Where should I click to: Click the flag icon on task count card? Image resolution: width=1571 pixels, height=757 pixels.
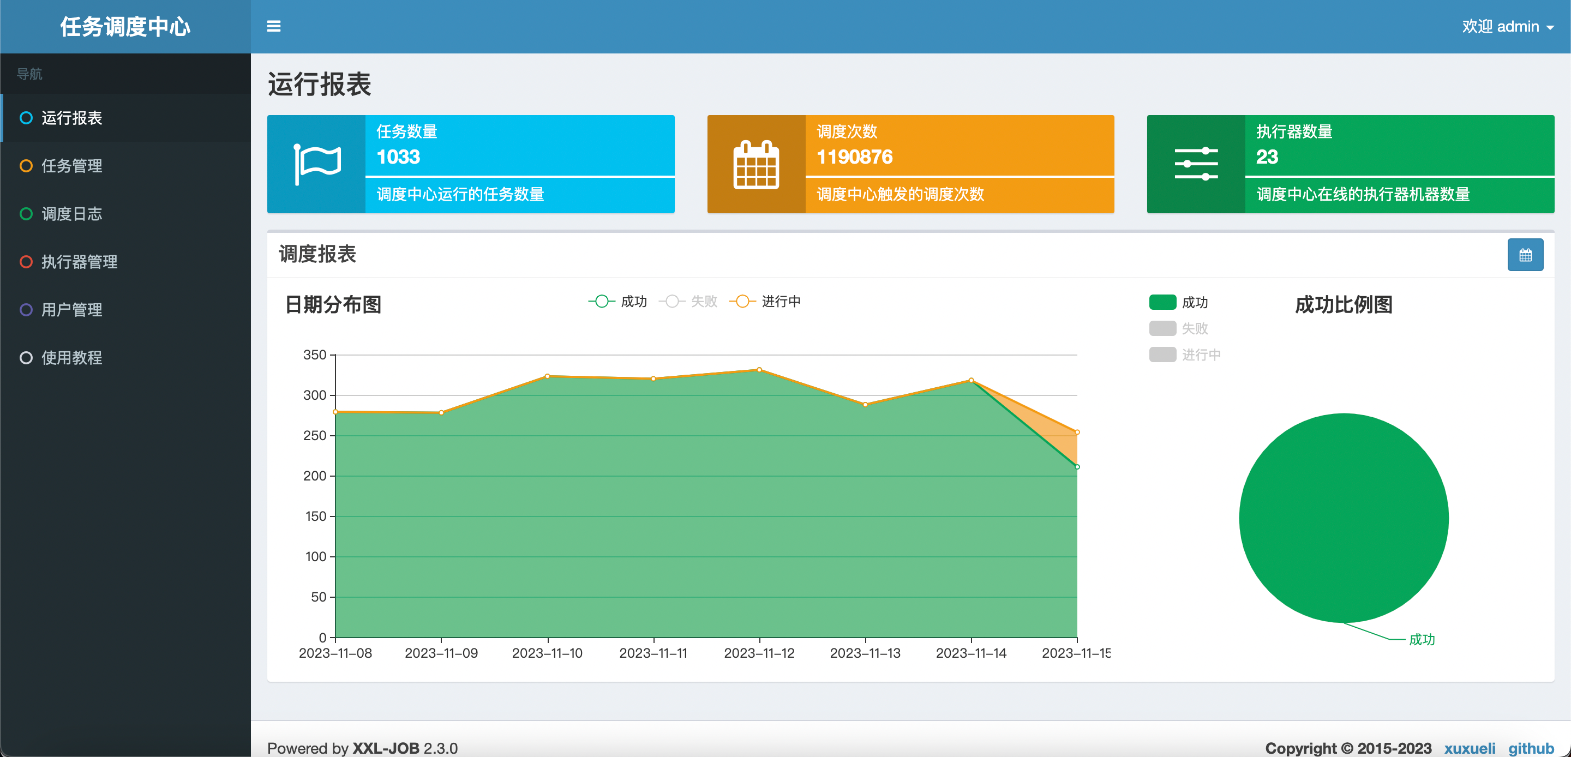point(316,164)
